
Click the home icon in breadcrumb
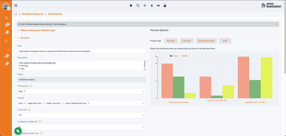[x=16, y=14]
